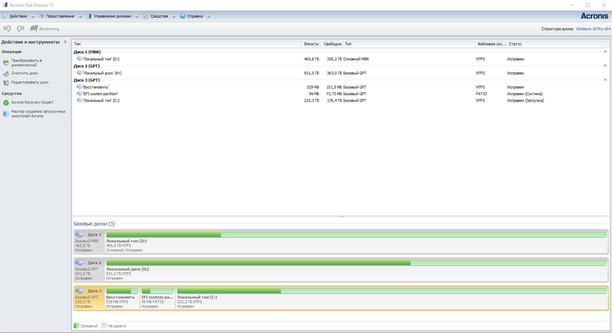Click the Windows 10 Pro x64 link

tap(593, 29)
